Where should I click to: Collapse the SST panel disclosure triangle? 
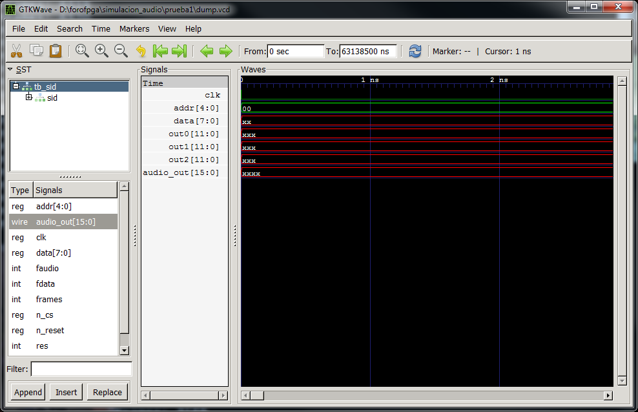10,69
